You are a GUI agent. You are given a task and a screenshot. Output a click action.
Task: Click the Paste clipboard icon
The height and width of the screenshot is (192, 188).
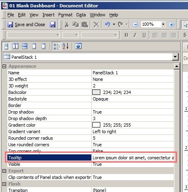tap(85, 25)
